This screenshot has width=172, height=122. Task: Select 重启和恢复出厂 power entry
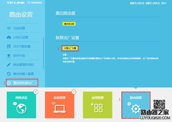coord(22,83)
